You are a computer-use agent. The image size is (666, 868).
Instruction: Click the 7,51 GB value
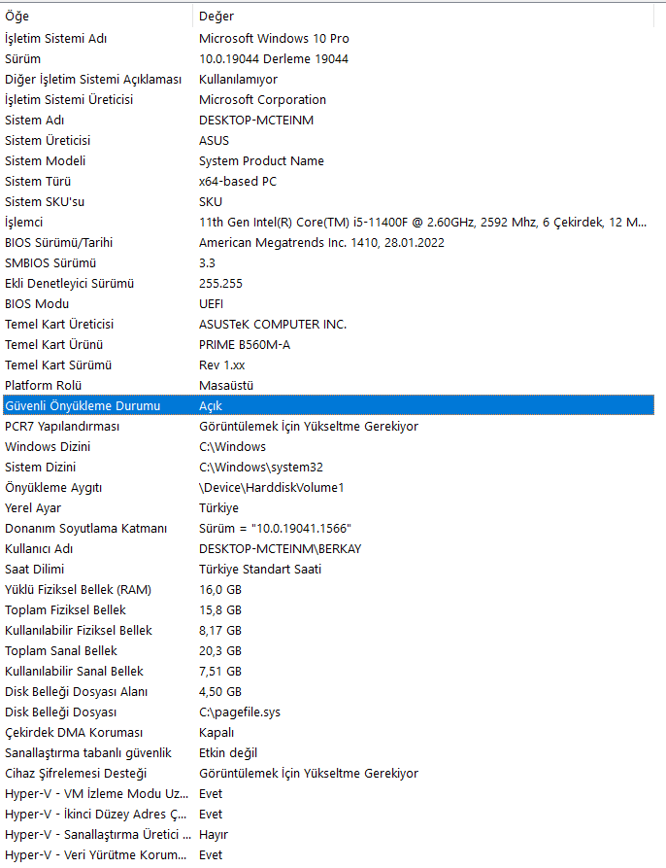(x=220, y=672)
